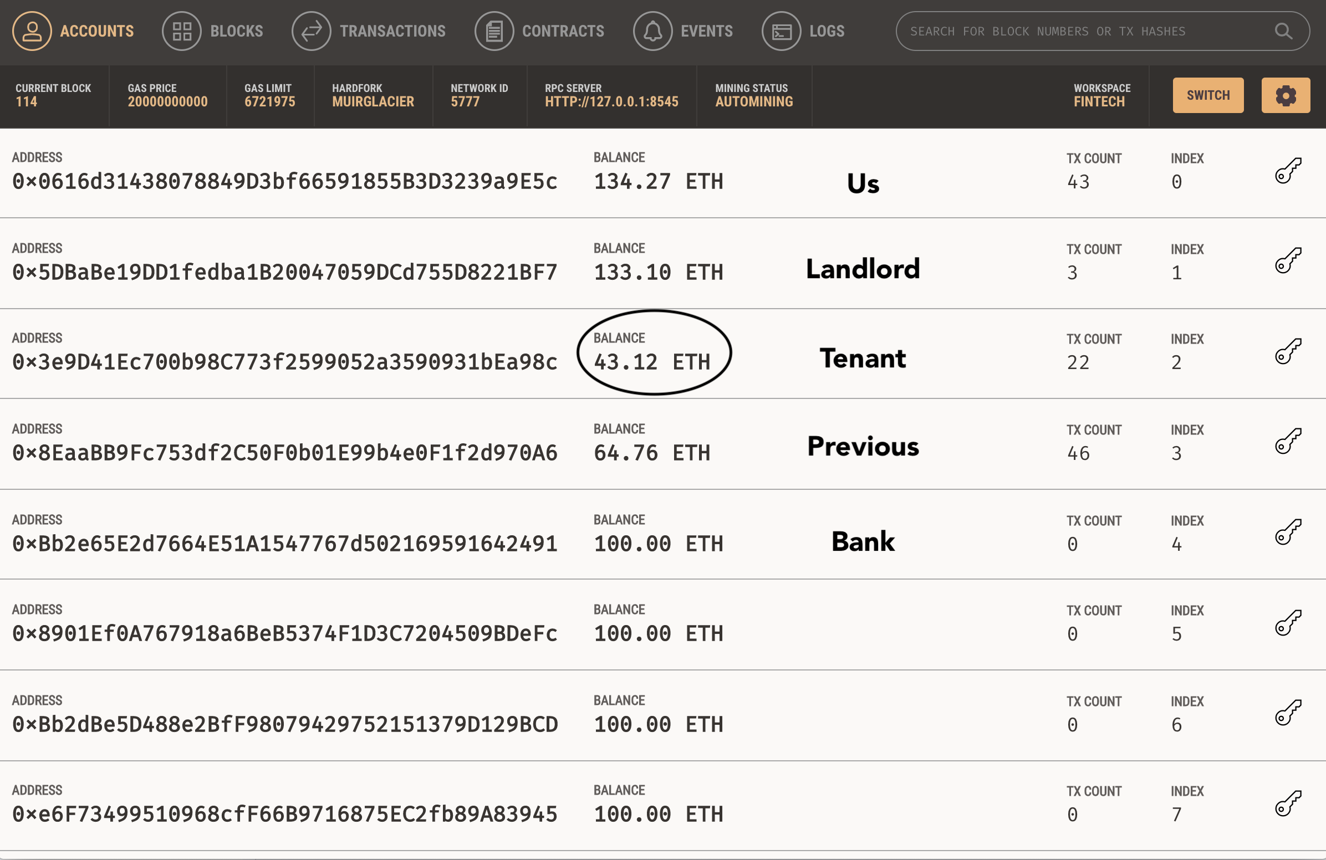Open settings with the gear button

[x=1286, y=95]
